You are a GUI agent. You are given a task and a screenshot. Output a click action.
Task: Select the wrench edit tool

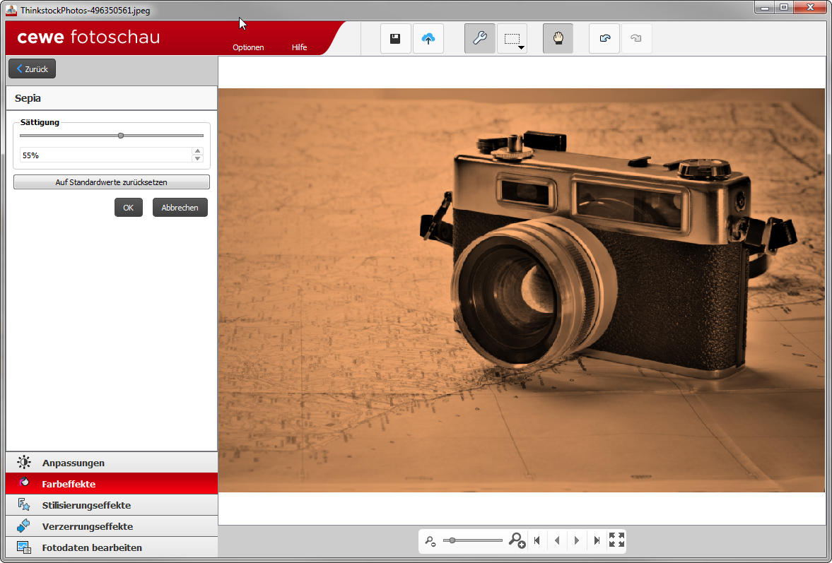coord(479,39)
